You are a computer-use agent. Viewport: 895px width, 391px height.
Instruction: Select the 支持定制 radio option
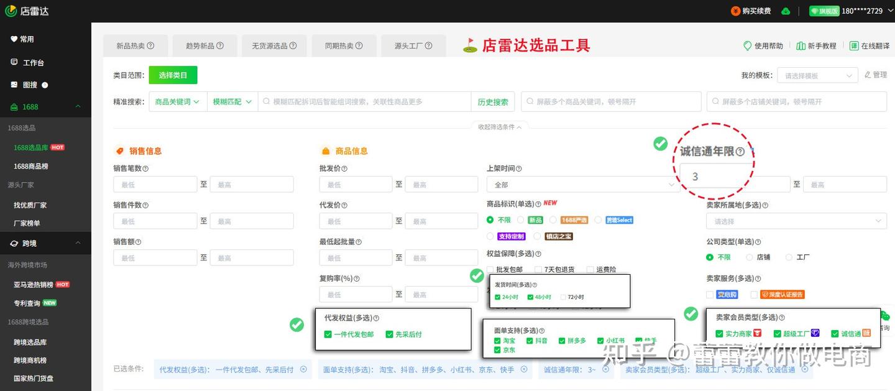[x=490, y=236]
